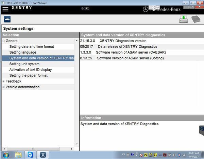Click the Feedback tree label
Screen dimensions: 204x159
pos(13,81)
